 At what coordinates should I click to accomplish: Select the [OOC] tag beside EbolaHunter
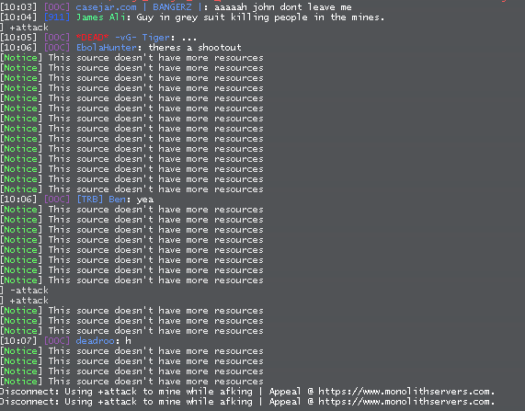coord(57,48)
